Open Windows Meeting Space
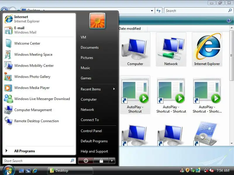234x175 pixels. tap(39, 55)
